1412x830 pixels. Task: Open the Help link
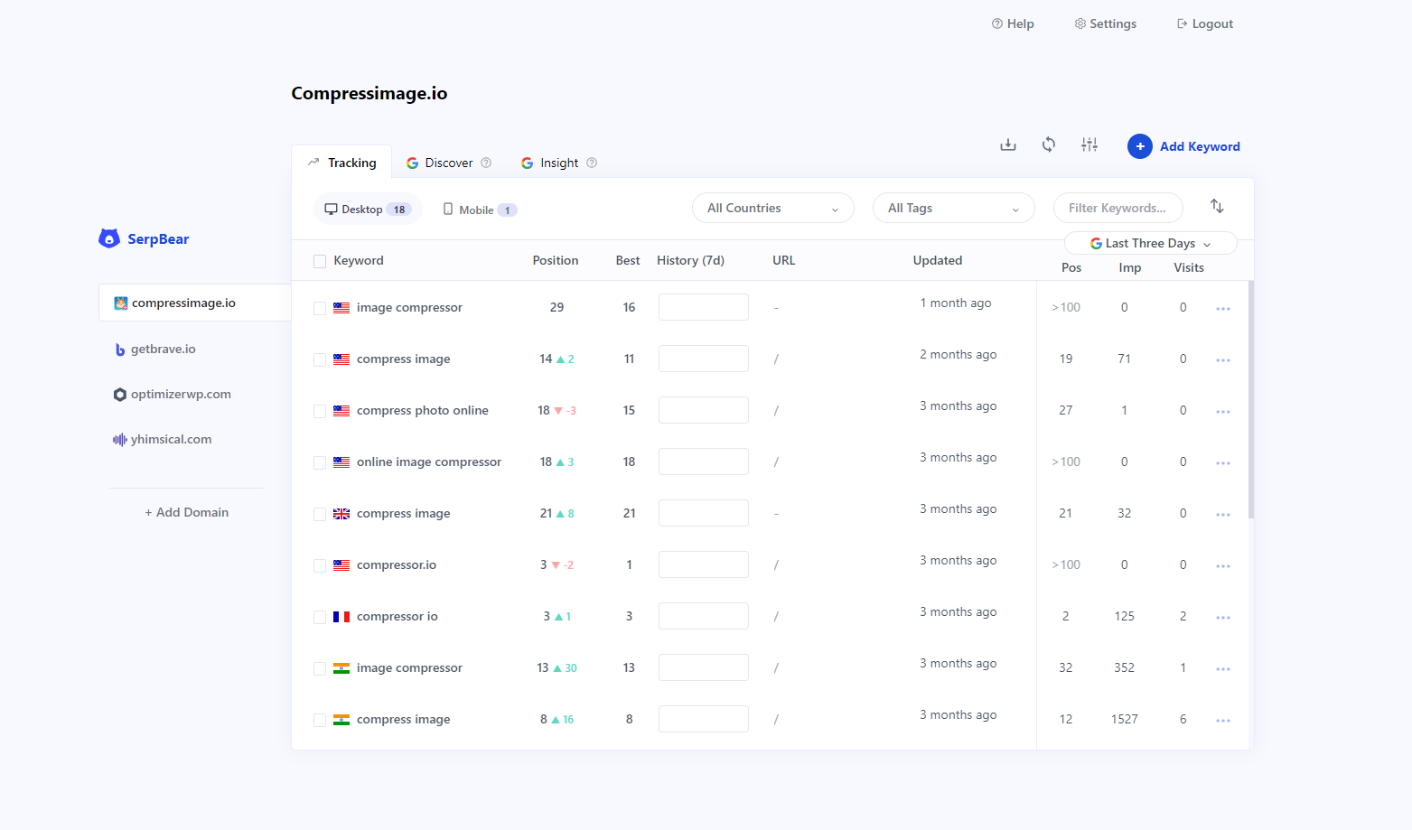1013,23
